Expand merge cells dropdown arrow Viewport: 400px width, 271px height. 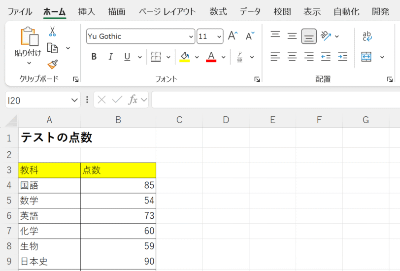point(382,57)
